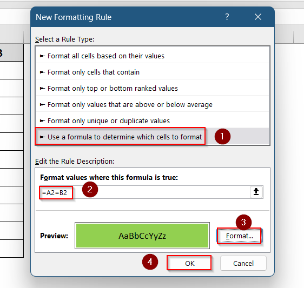The height and width of the screenshot is (288, 304).
Task: Close the New Formatting Rule dialog
Action: click(x=258, y=17)
